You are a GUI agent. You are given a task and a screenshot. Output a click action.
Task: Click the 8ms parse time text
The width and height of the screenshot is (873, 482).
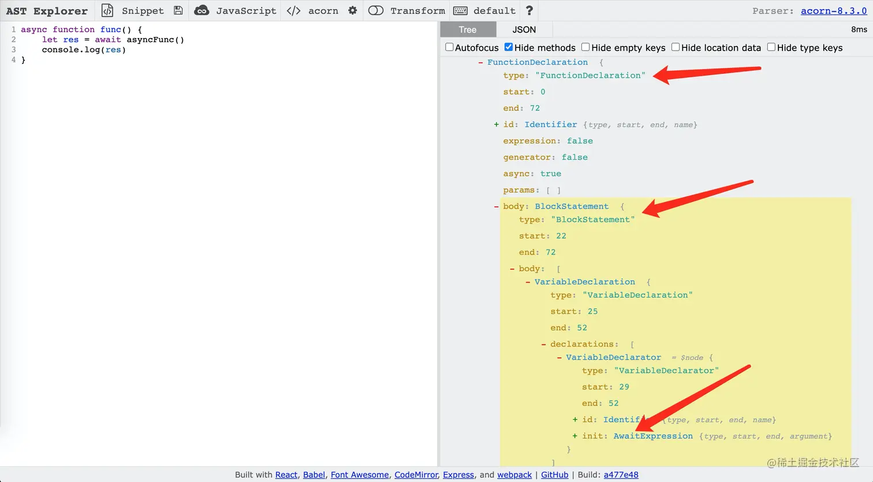click(859, 29)
